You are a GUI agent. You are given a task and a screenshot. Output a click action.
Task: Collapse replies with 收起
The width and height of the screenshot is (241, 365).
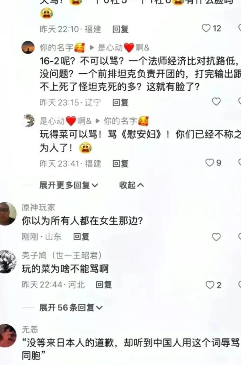pos(132,185)
